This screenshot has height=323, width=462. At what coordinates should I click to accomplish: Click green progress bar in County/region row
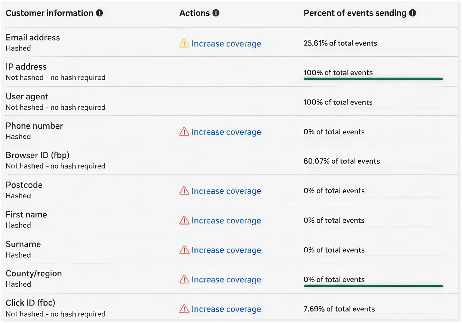373,286
